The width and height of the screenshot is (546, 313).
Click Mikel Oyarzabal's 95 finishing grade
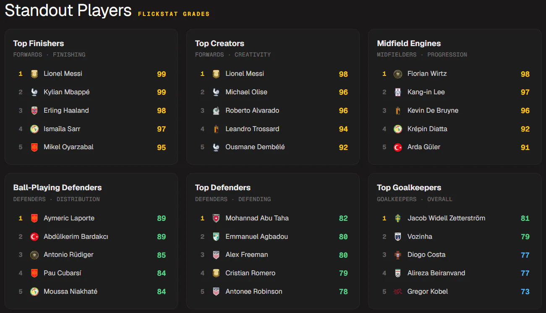(162, 147)
